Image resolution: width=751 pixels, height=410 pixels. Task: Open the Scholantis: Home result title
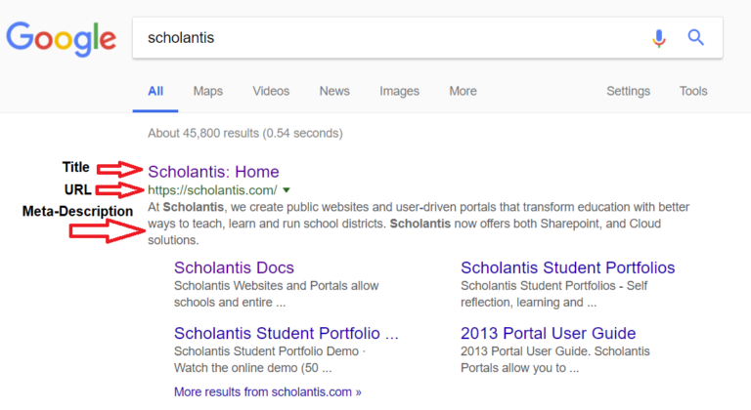pos(213,172)
